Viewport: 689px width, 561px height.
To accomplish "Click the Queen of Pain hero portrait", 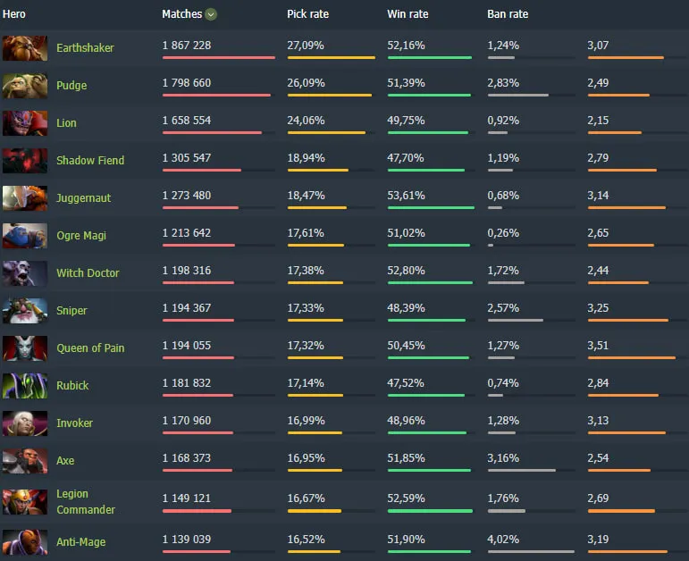I will (x=25, y=348).
